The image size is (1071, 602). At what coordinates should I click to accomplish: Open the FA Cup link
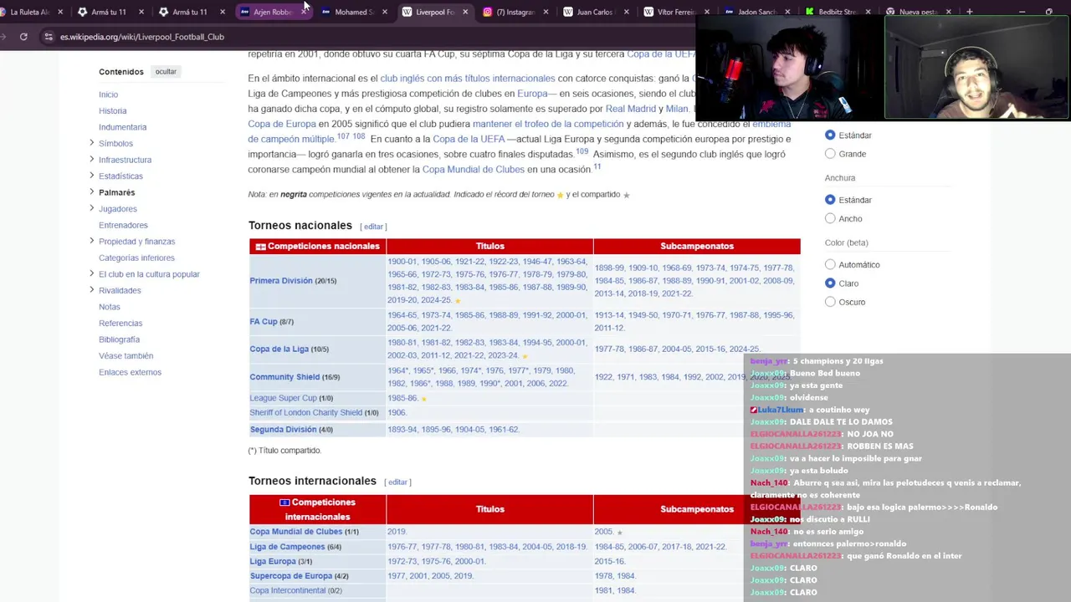[x=264, y=321]
